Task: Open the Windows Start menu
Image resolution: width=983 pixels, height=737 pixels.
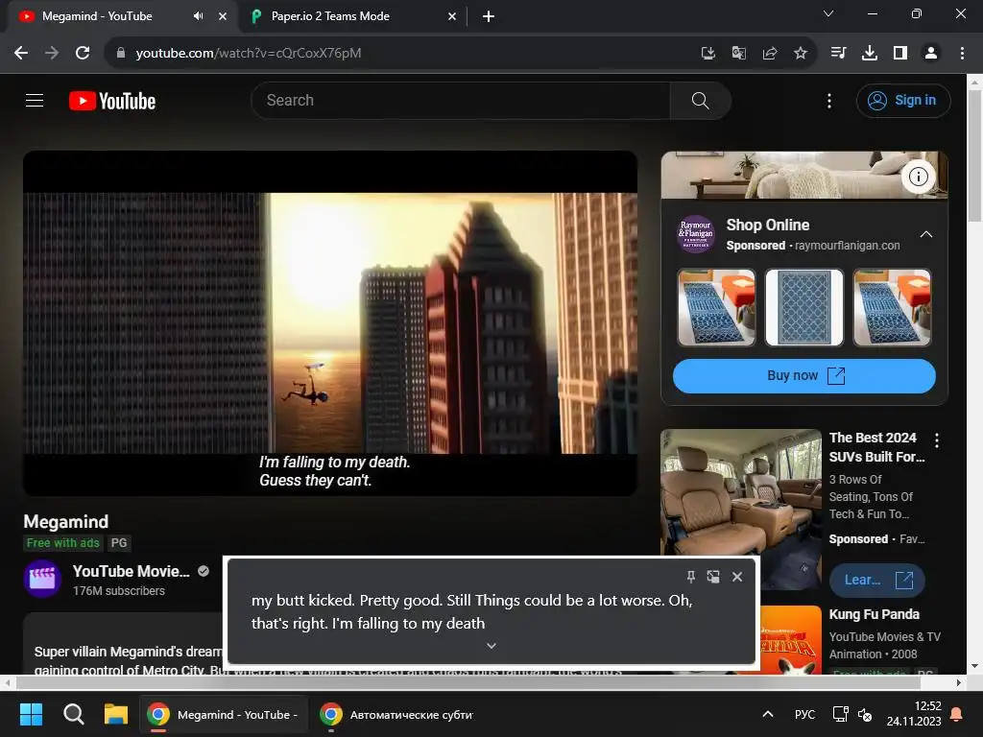Action: [x=31, y=714]
